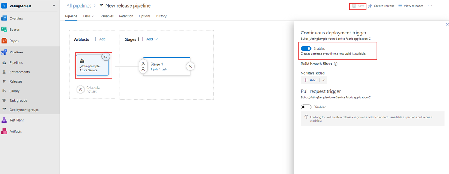Click the View releases button
449x174 pixels.
pyautogui.click(x=411, y=6)
